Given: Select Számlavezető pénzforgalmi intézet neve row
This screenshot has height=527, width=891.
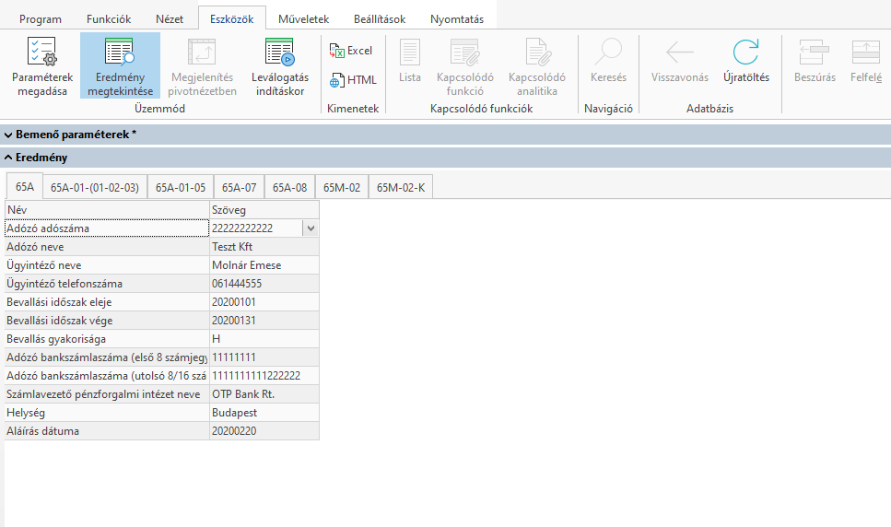Looking at the screenshot, I should point(107,394).
